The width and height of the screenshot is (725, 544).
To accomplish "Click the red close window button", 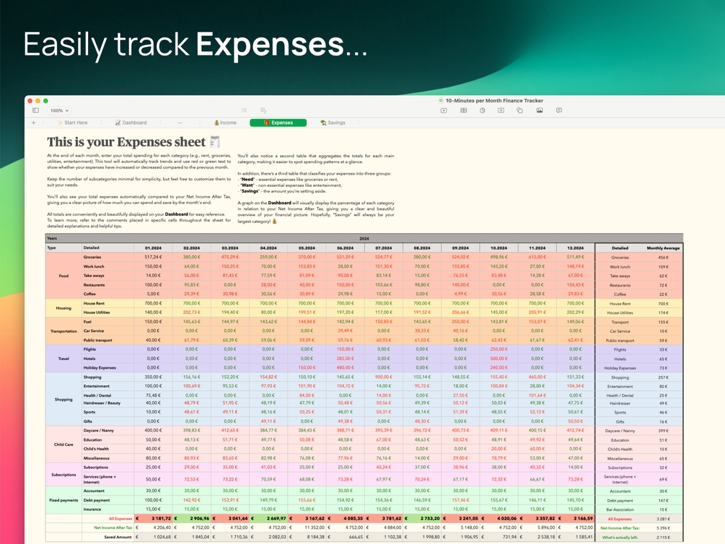I will [x=30, y=100].
